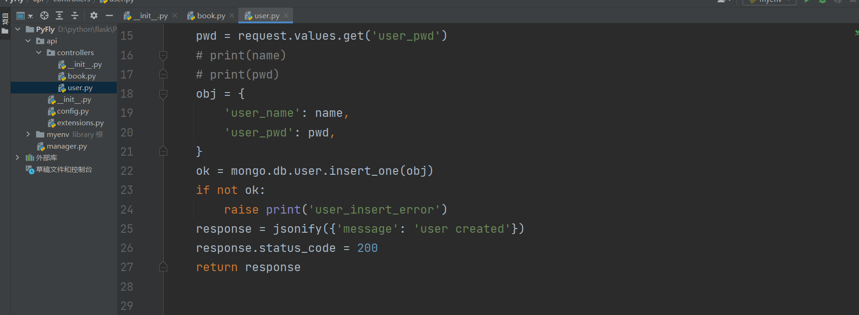Click the Python icon beside extensions.py
Viewport: 859px width, 315px height.
(x=51, y=123)
